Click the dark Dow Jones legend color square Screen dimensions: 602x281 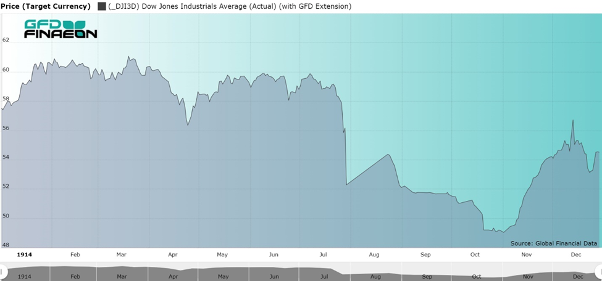[x=102, y=6]
